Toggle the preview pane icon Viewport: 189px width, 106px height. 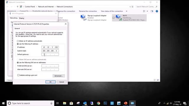[152, 11]
